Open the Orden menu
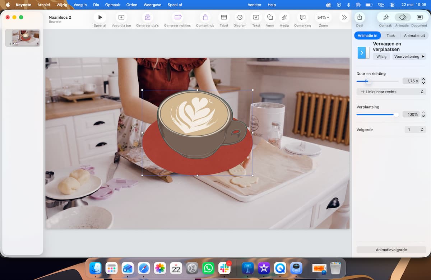Screen dimensions: 431x280 (x=132, y=5)
